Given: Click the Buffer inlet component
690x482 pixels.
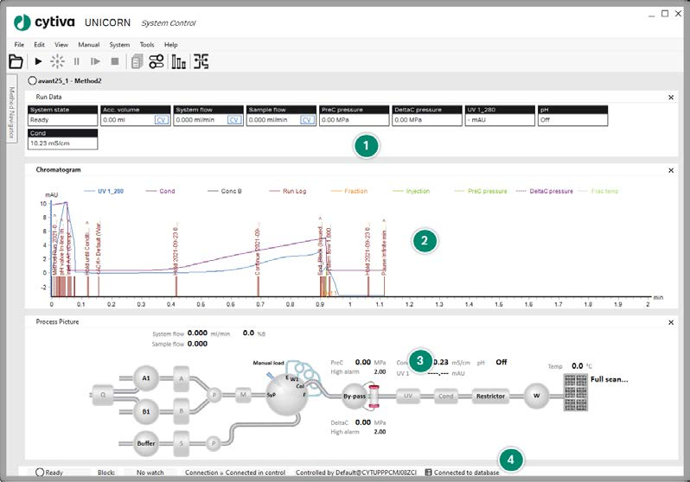Looking at the screenshot, I should [145, 443].
